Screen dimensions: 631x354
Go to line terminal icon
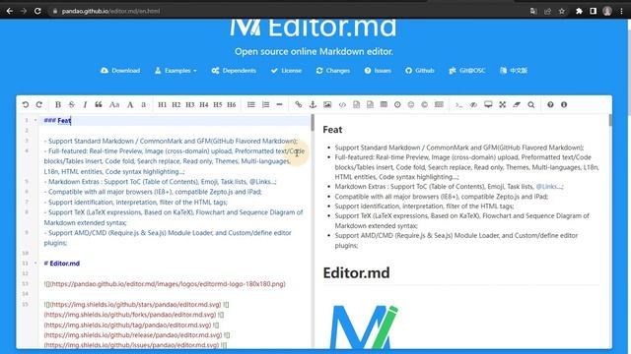[x=458, y=105]
